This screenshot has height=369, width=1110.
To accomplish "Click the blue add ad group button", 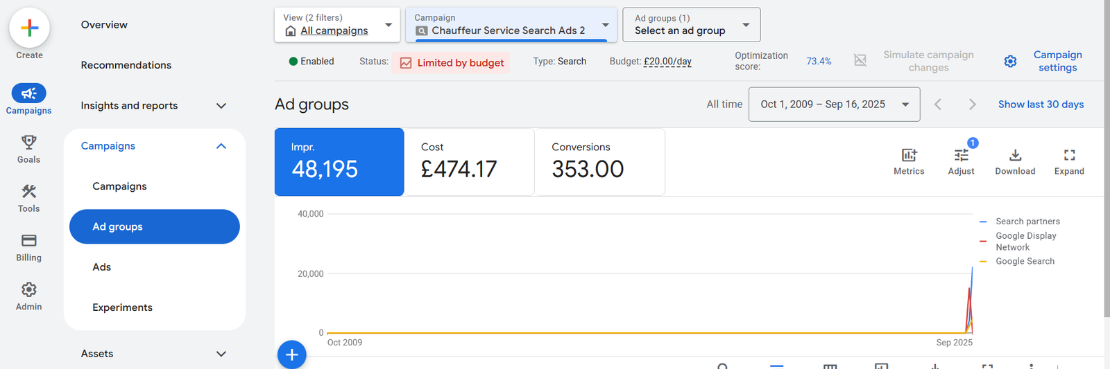I will (292, 354).
